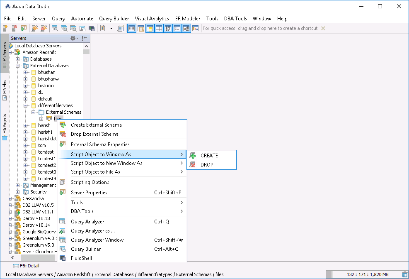Click the register server toolbar icon

point(5,28)
